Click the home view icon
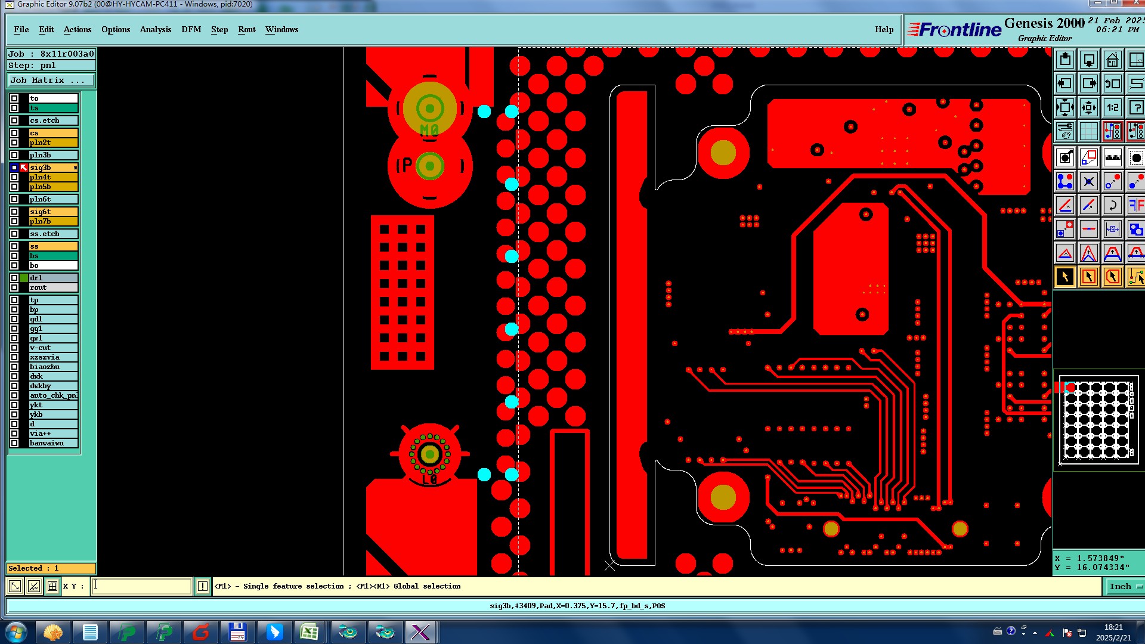Screen dimensions: 1145x644 1113,60
